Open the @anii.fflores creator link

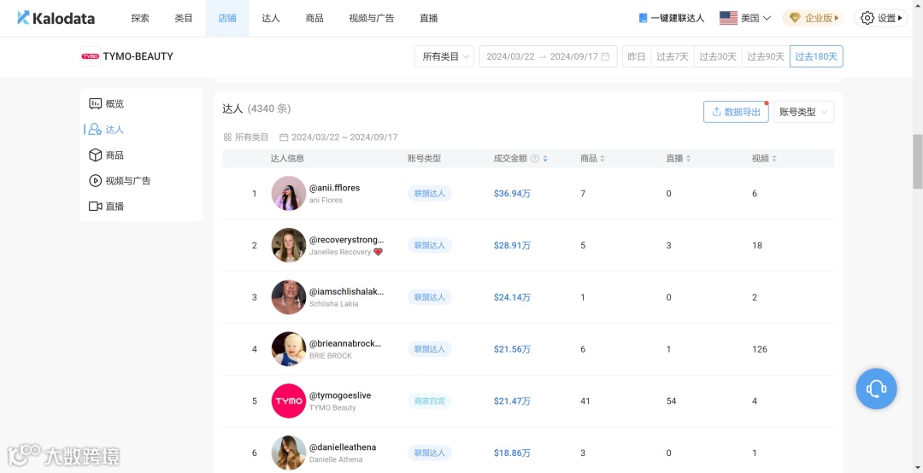coord(334,188)
